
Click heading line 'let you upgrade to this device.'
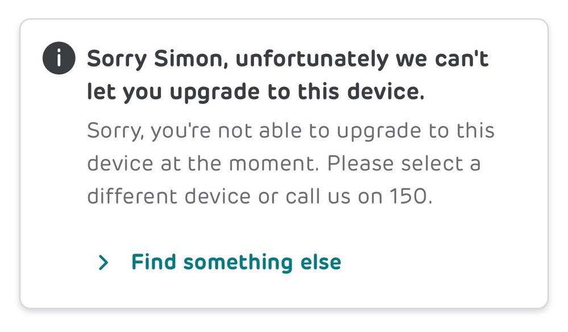coord(255,92)
